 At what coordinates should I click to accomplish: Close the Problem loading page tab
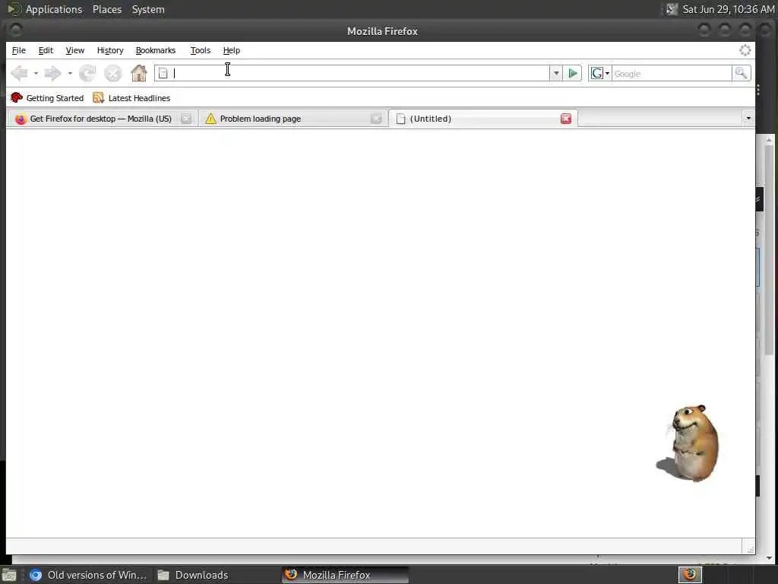tap(376, 119)
